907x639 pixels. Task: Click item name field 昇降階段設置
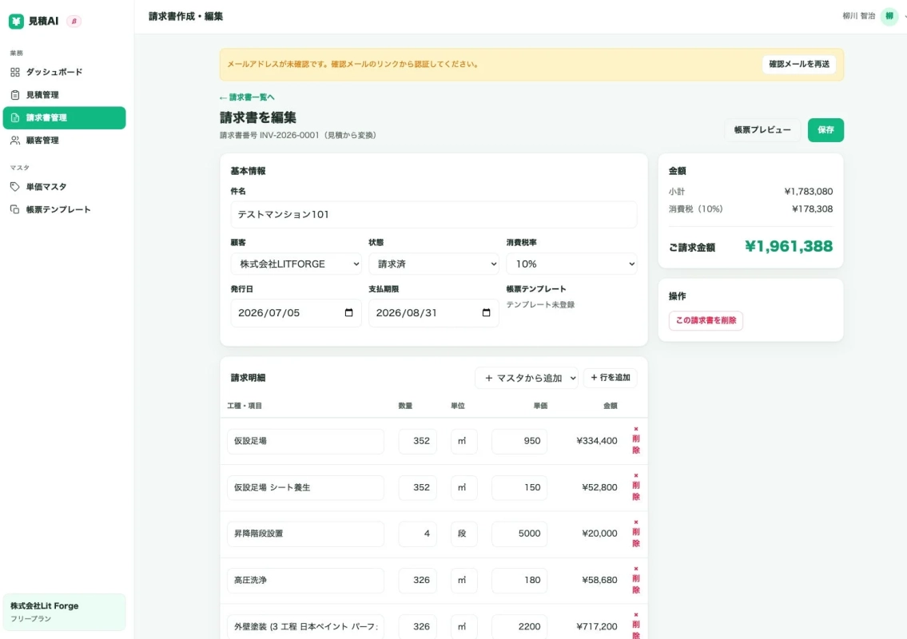tap(305, 534)
